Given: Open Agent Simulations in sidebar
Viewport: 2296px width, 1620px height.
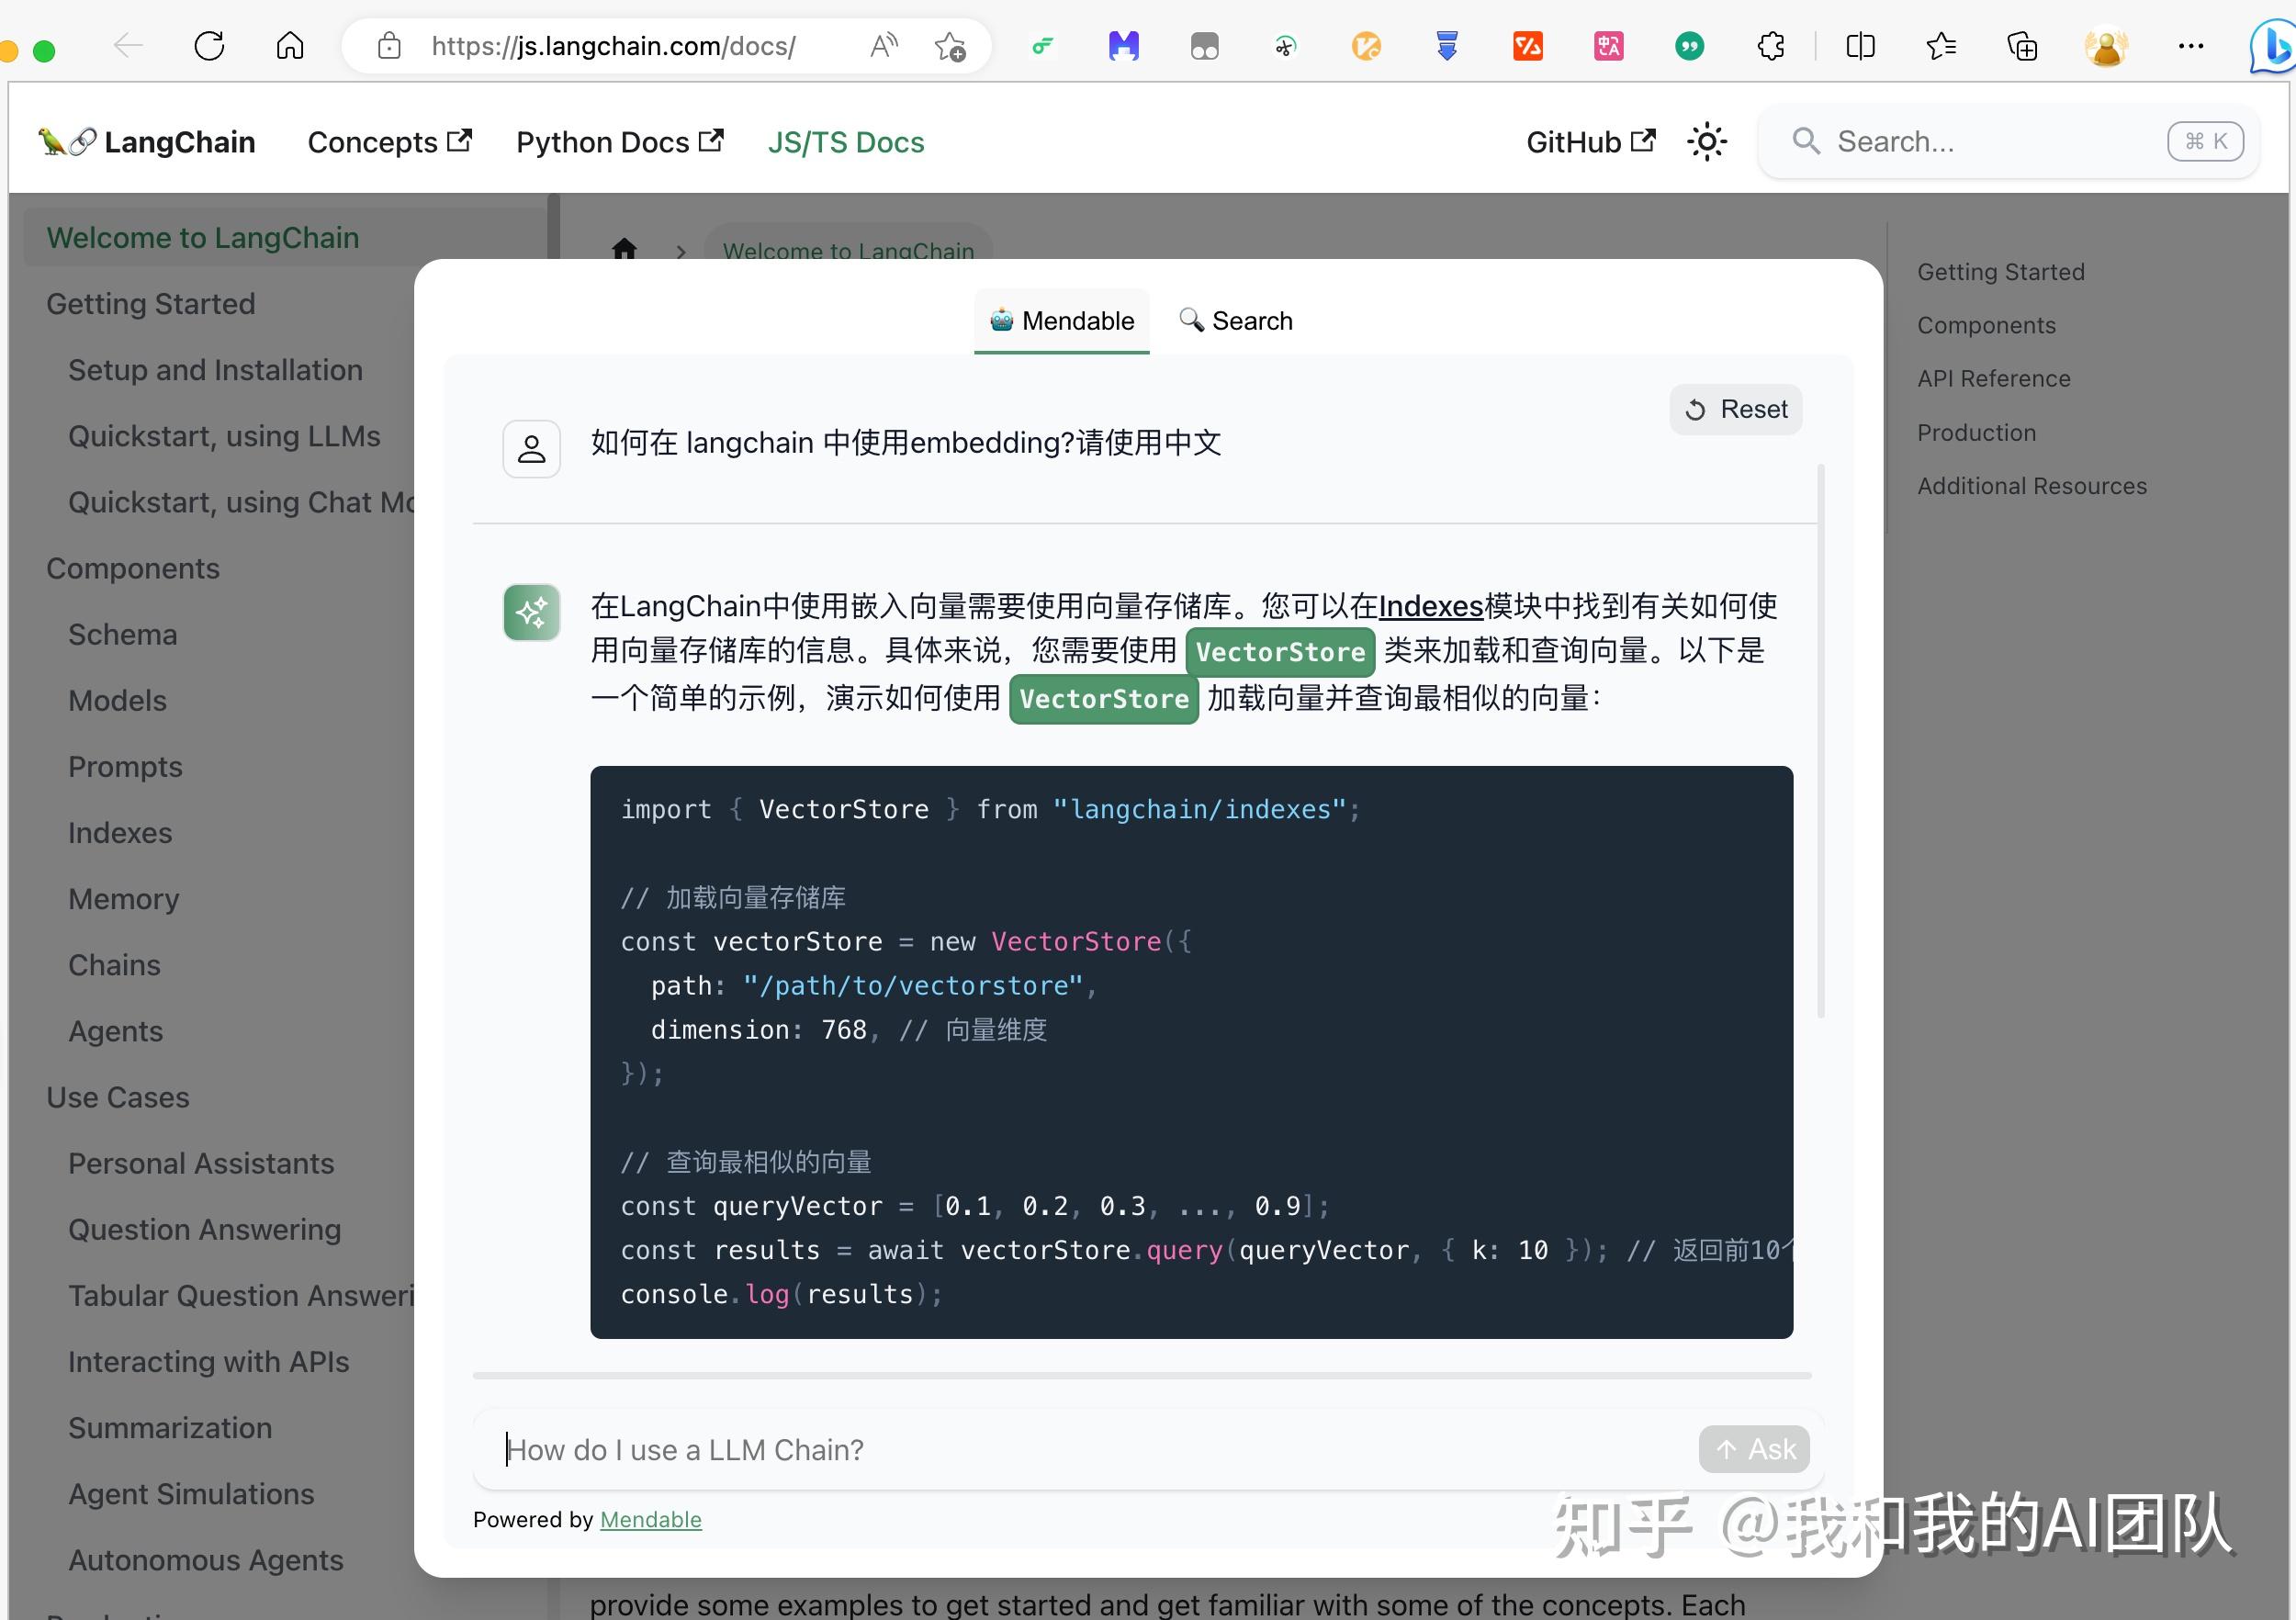Looking at the screenshot, I should pyautogui.click(x=191, y=1494).
